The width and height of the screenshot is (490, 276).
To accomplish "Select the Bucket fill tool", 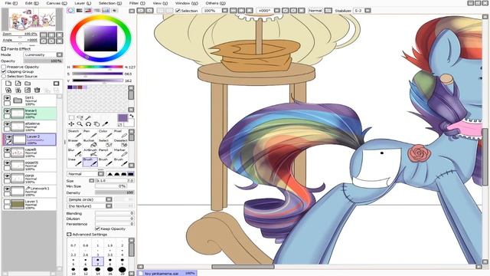I will [x=90, y=143].
